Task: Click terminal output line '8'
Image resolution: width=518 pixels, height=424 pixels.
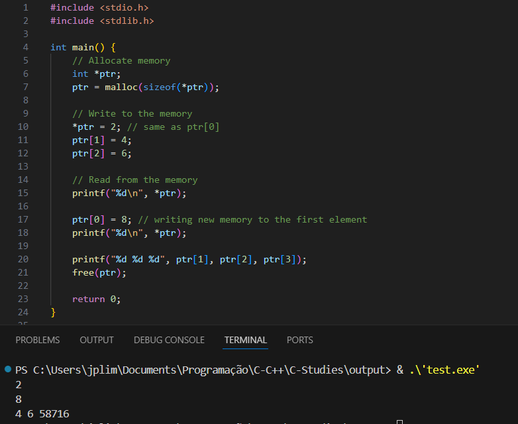Action: pyautogui.click(x=19, y=399)
